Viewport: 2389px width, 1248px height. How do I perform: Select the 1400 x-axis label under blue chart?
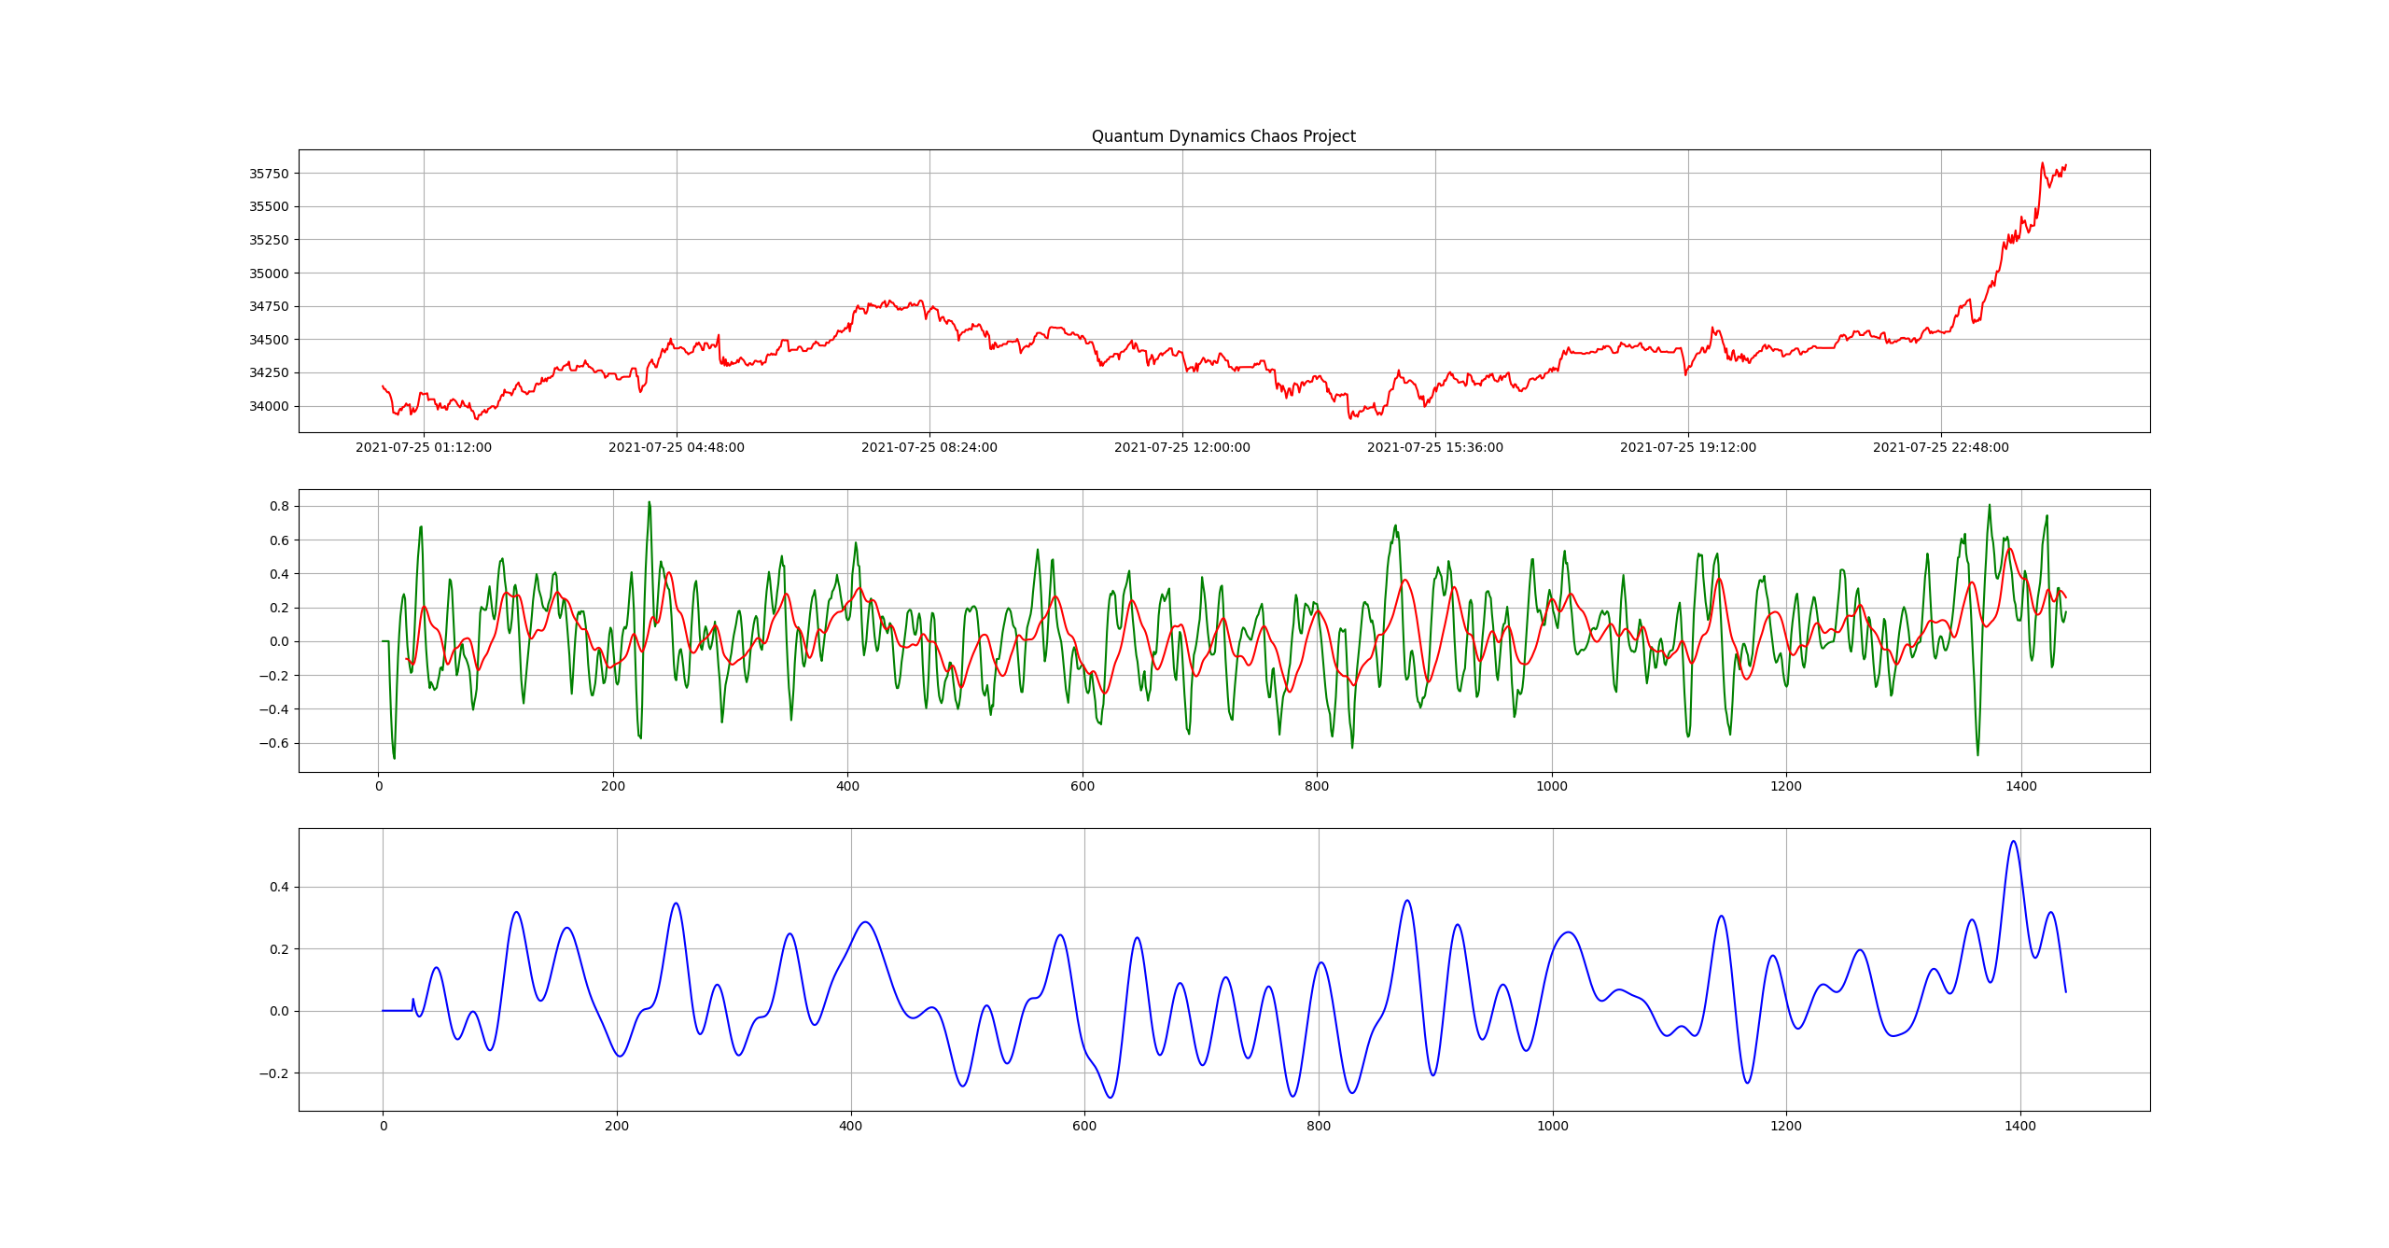(2020, 1126)
